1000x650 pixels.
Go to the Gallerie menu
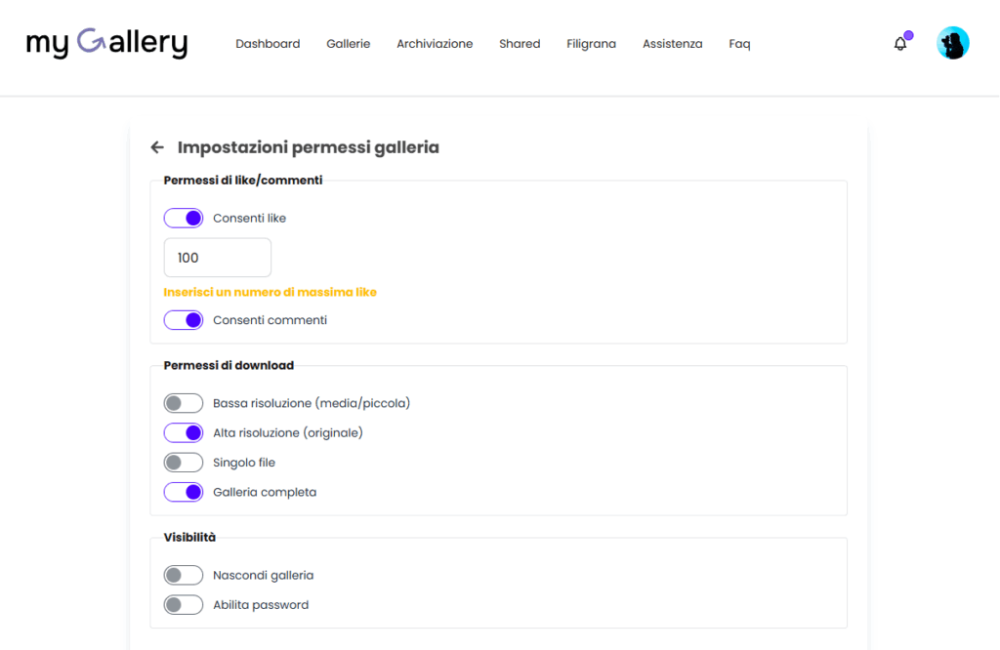pyautogui.click(x=349, y=44)
